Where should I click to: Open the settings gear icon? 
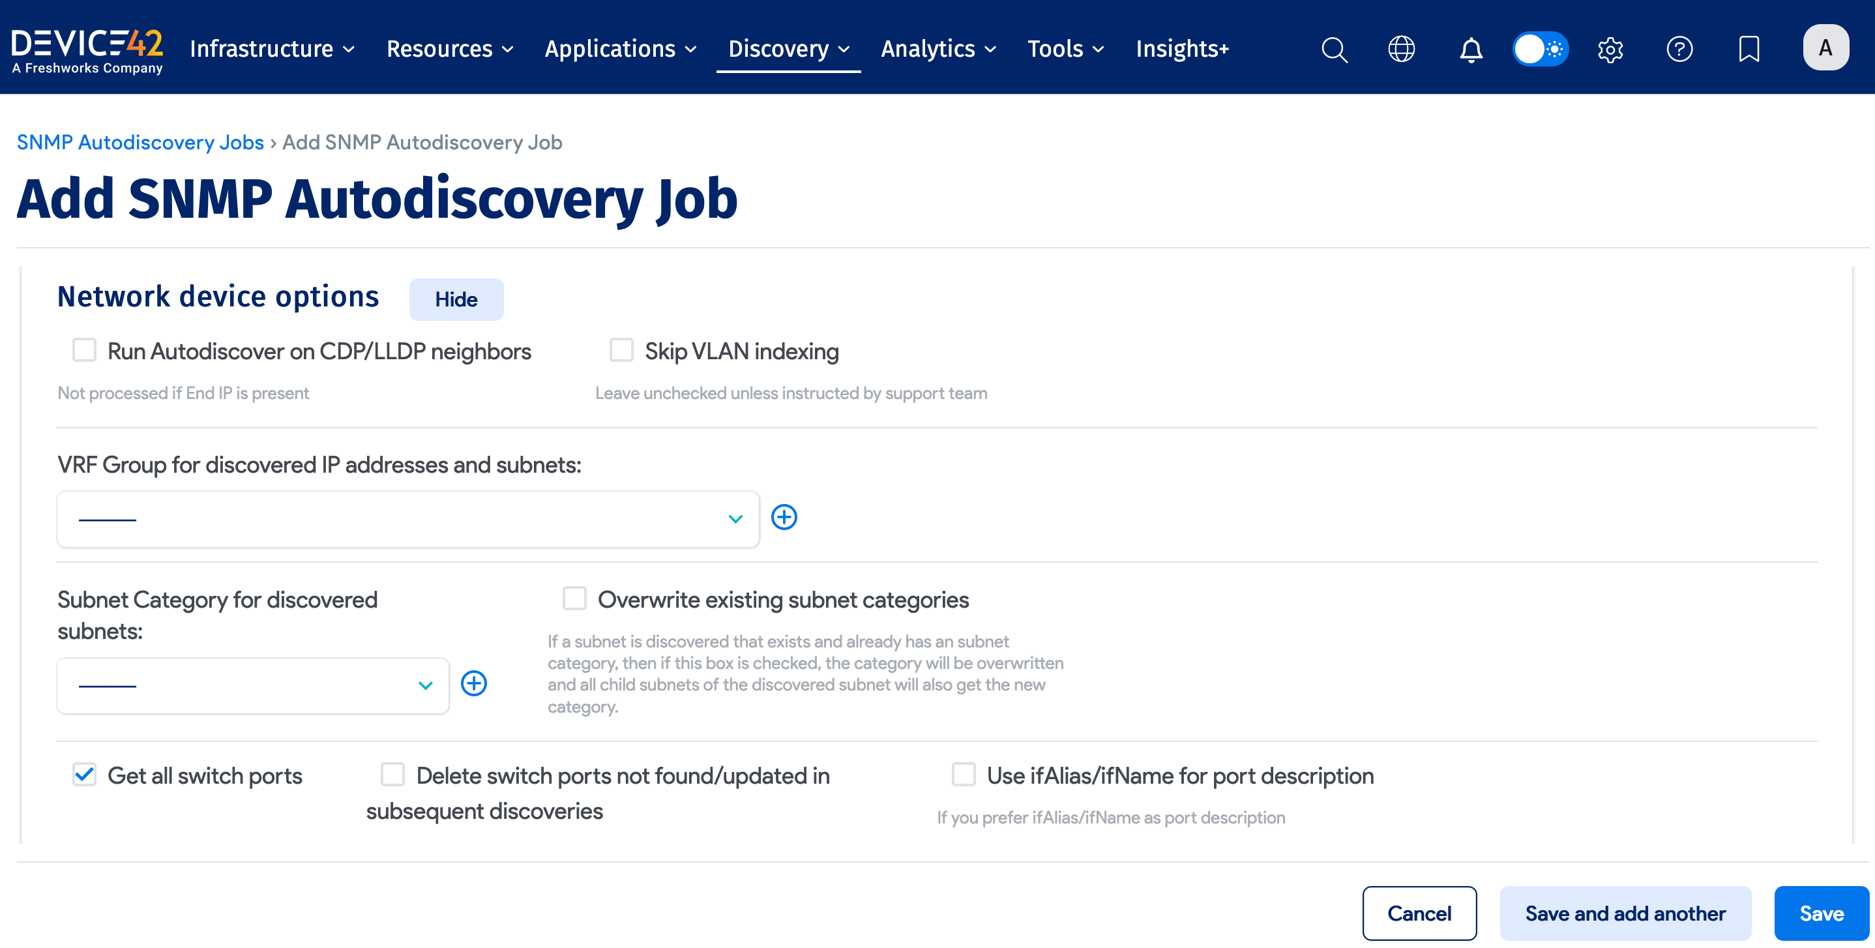coord(1610,49)
